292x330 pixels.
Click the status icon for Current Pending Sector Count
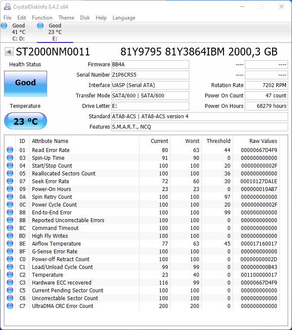pos(10,290)
